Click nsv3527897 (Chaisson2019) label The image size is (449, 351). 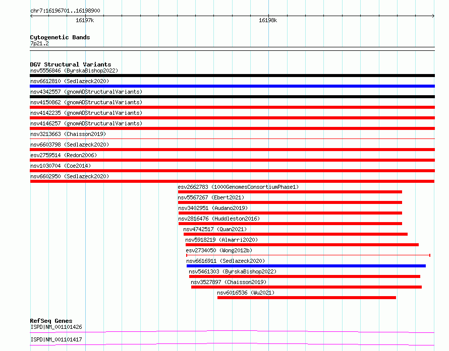coord(229,282)
